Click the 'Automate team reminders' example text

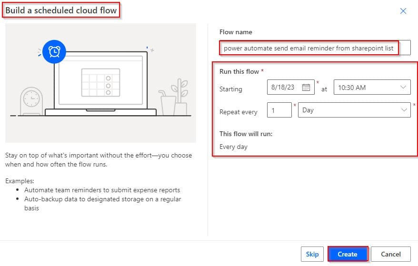coord(102,190)
